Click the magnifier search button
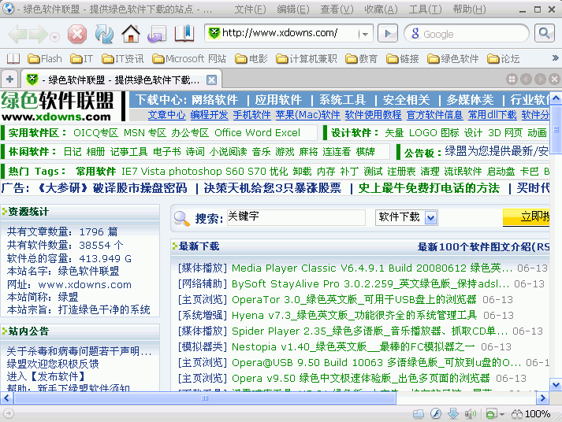 coord(544,33)
